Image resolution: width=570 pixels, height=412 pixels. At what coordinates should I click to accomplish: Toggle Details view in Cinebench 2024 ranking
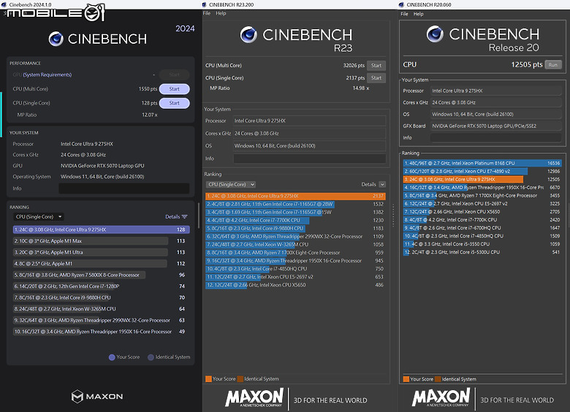(176, 217)
